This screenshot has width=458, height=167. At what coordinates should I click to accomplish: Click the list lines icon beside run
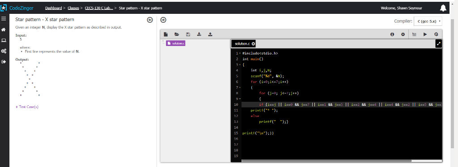414,34
